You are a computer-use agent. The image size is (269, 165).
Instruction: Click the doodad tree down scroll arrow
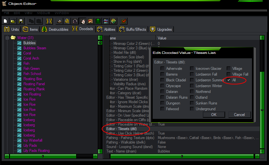tap(100, 151)
